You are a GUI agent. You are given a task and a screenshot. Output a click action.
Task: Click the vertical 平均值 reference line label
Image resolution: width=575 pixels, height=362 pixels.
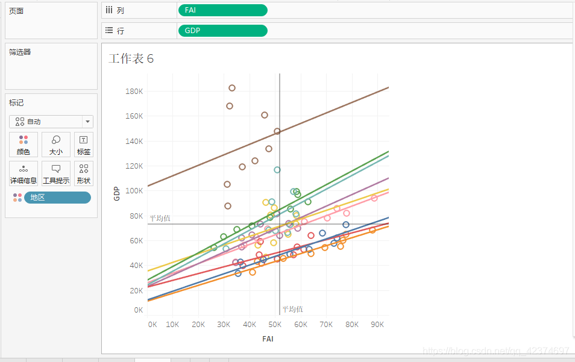[293, 309]
